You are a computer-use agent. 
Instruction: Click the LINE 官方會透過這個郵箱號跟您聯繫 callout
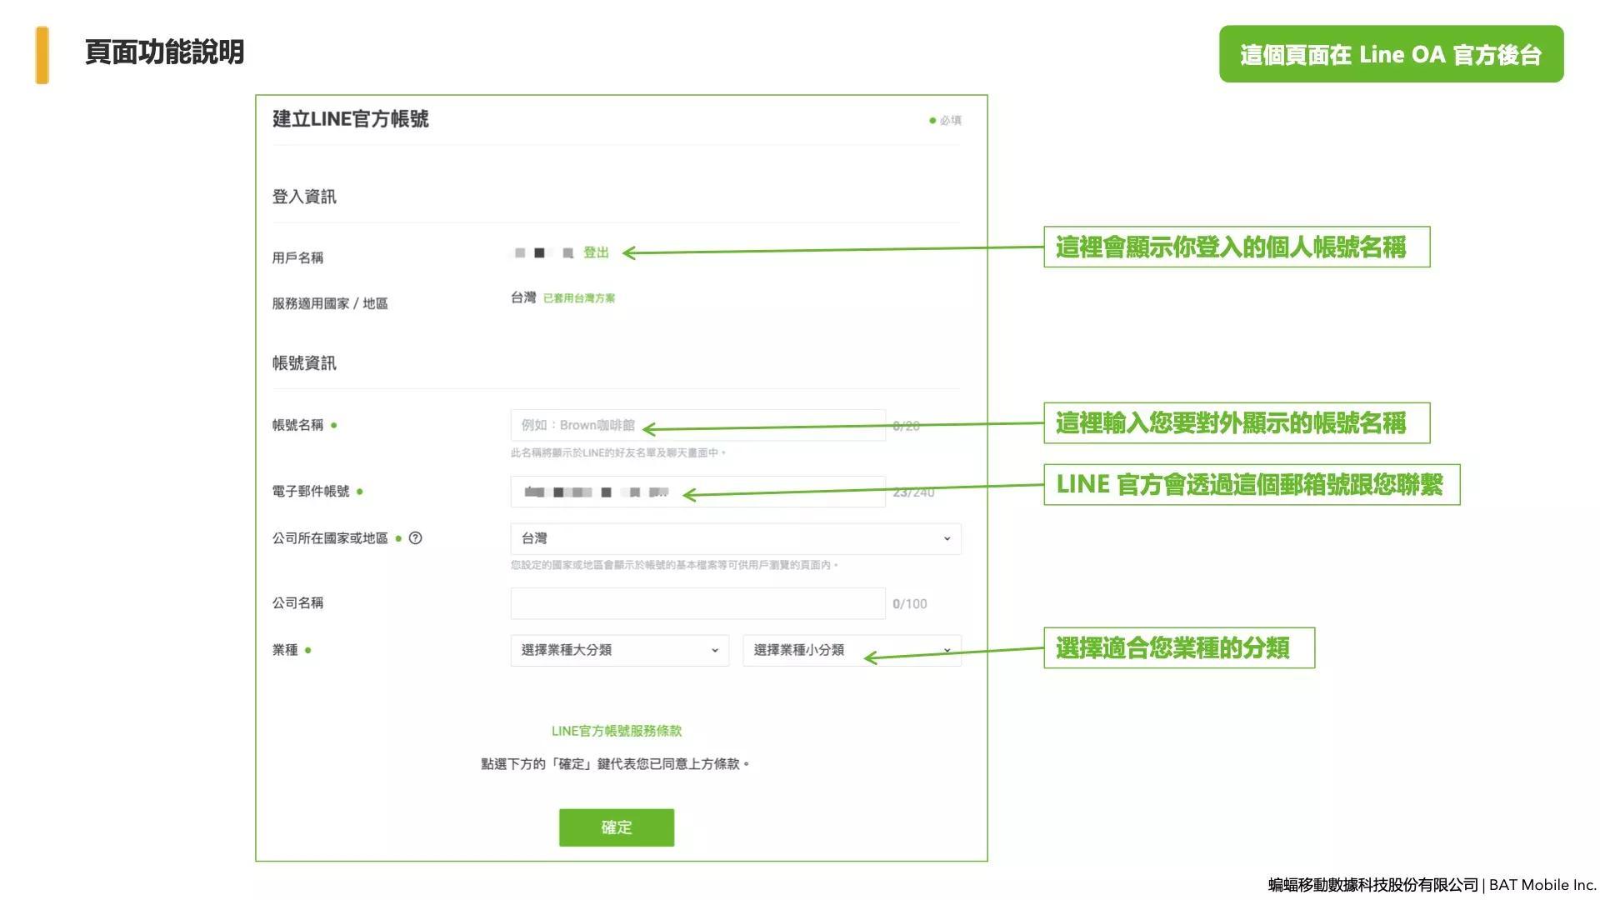[x=1251, y=484]
